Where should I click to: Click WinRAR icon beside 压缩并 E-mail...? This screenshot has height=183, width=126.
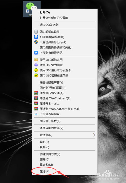(x=36, y=103)
